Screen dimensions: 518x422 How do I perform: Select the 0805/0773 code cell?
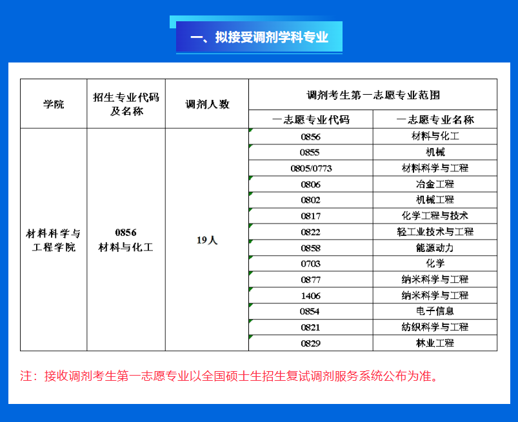tap(311, 168)
